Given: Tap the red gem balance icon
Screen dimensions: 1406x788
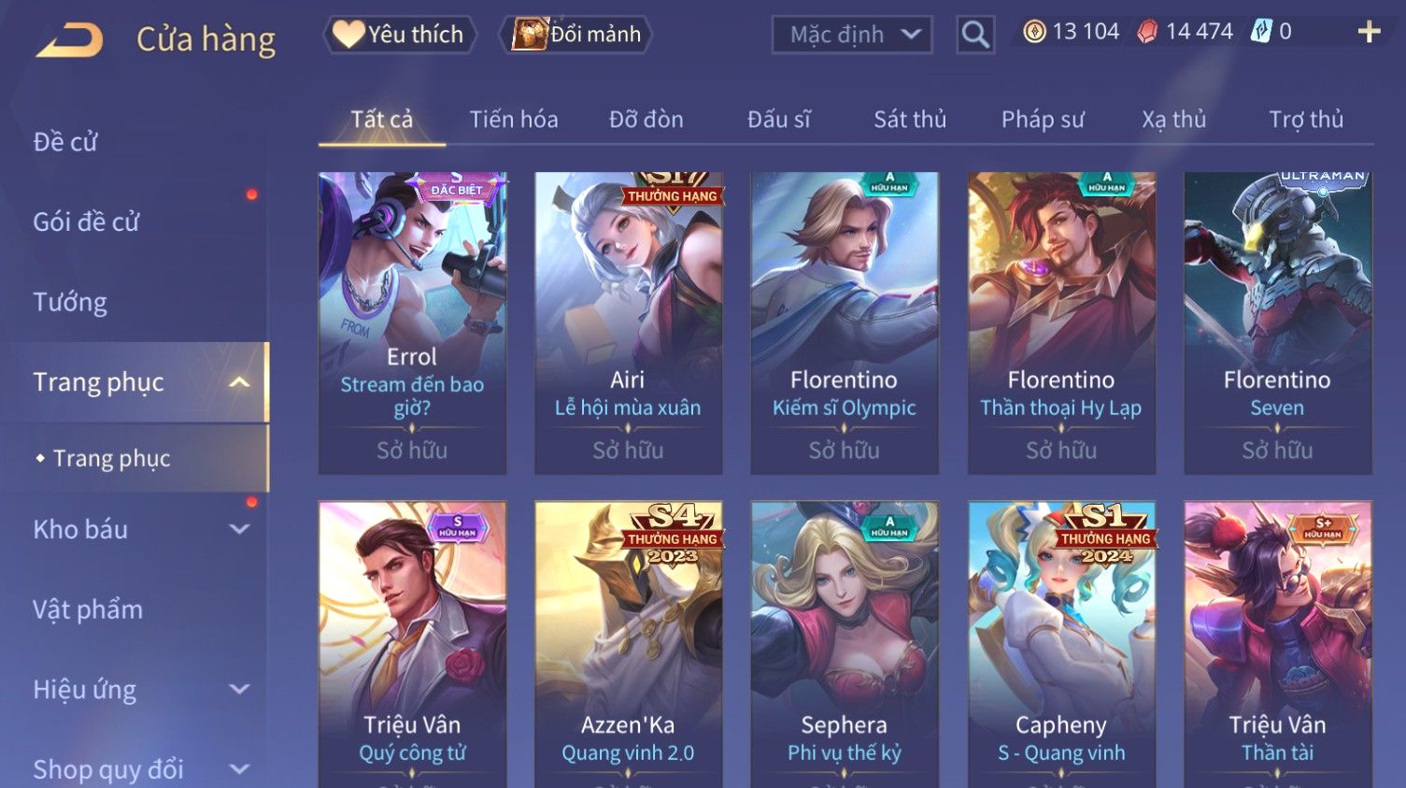Looking at the screenshot, I should pyautogui.click(x=1147, y=32).
